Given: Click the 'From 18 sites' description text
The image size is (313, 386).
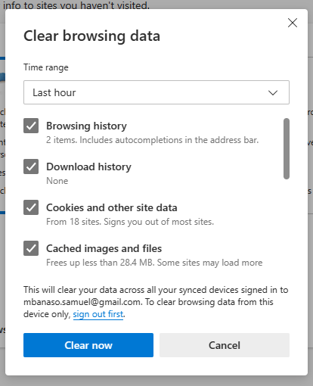Looking at the screenshot, I should pyautogui.click(x=130, y=222).
